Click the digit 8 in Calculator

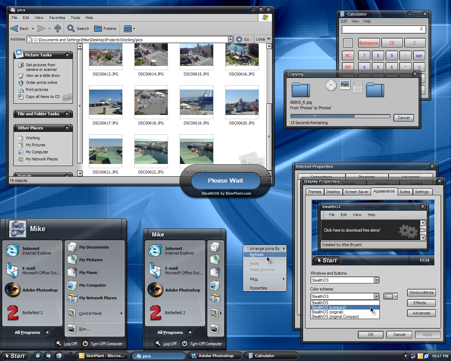[x=378, y=56]
